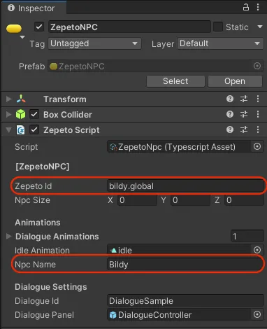Click the Npc Name field containing Bildy

pos(185,265)
